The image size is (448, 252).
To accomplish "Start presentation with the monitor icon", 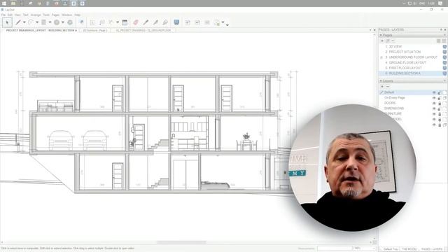I will [176, 22].
